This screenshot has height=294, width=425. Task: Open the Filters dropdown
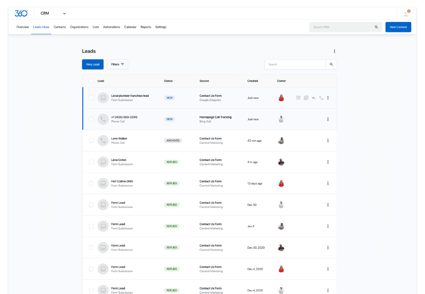tap(117, 65)
